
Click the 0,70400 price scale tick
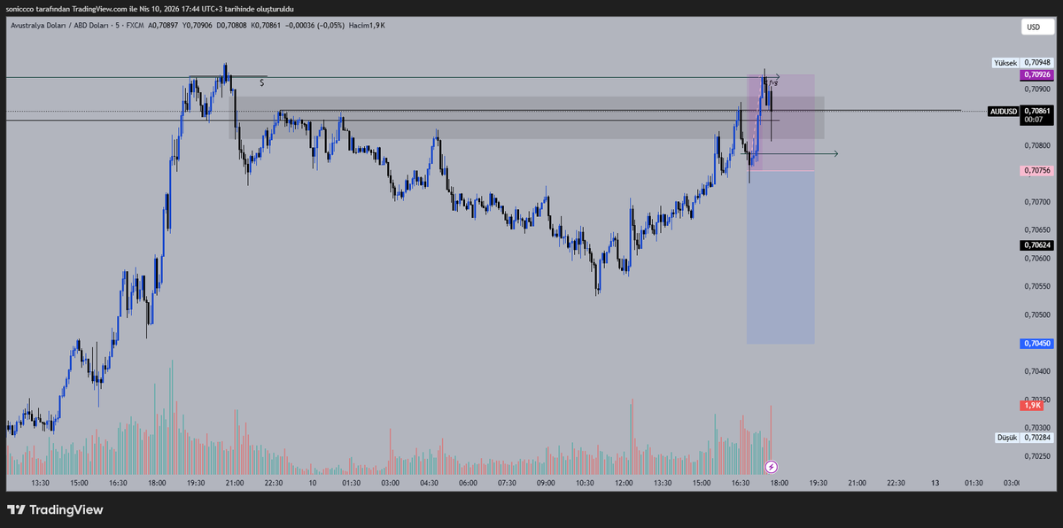pos(1036,371)
